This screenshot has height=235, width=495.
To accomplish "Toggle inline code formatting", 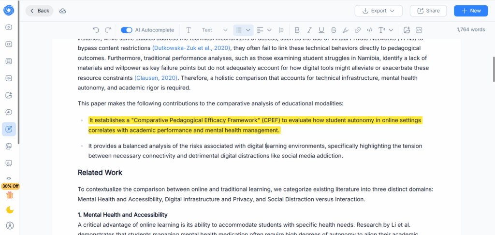I will point(370,30).
